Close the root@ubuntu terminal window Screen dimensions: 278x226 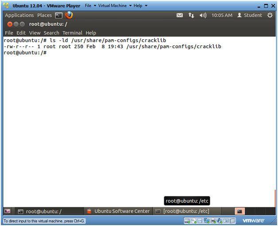click(x=10, y=24)
